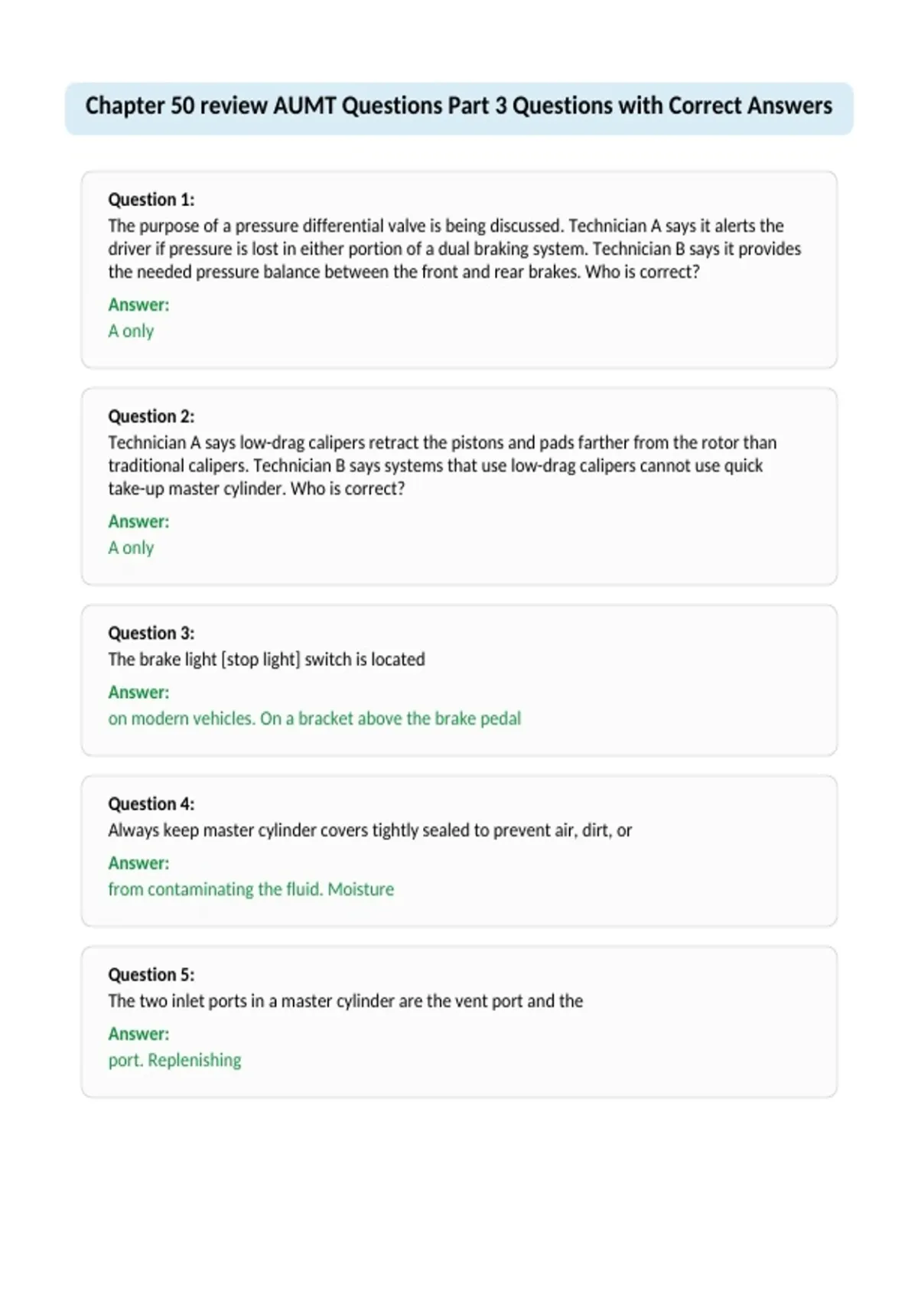Click the brake light switch question text

pyautogui.click(x=266, y=660)
